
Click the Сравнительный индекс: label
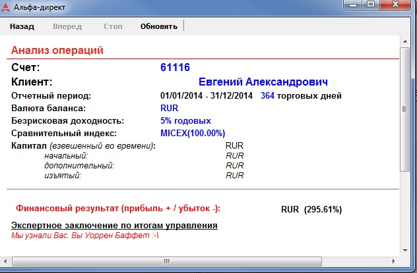[x=64, y=133]
